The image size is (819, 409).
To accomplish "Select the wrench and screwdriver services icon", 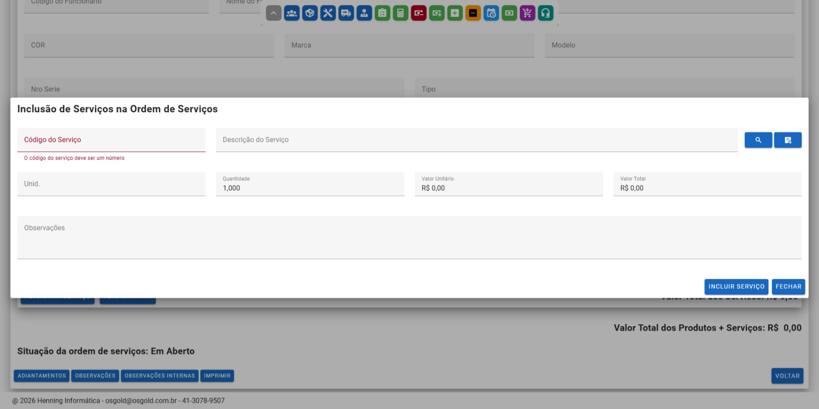I will tap(328, 13).
